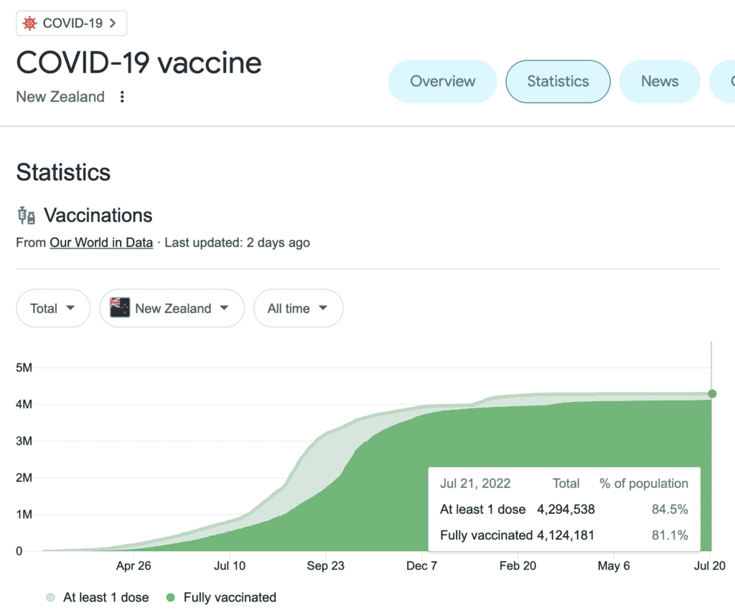Click the Sep 23 date label on the axis

point(326,566)
